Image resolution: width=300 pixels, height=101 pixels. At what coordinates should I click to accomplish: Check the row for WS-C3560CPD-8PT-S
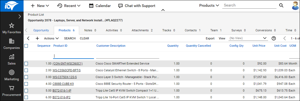coord(26,70)
